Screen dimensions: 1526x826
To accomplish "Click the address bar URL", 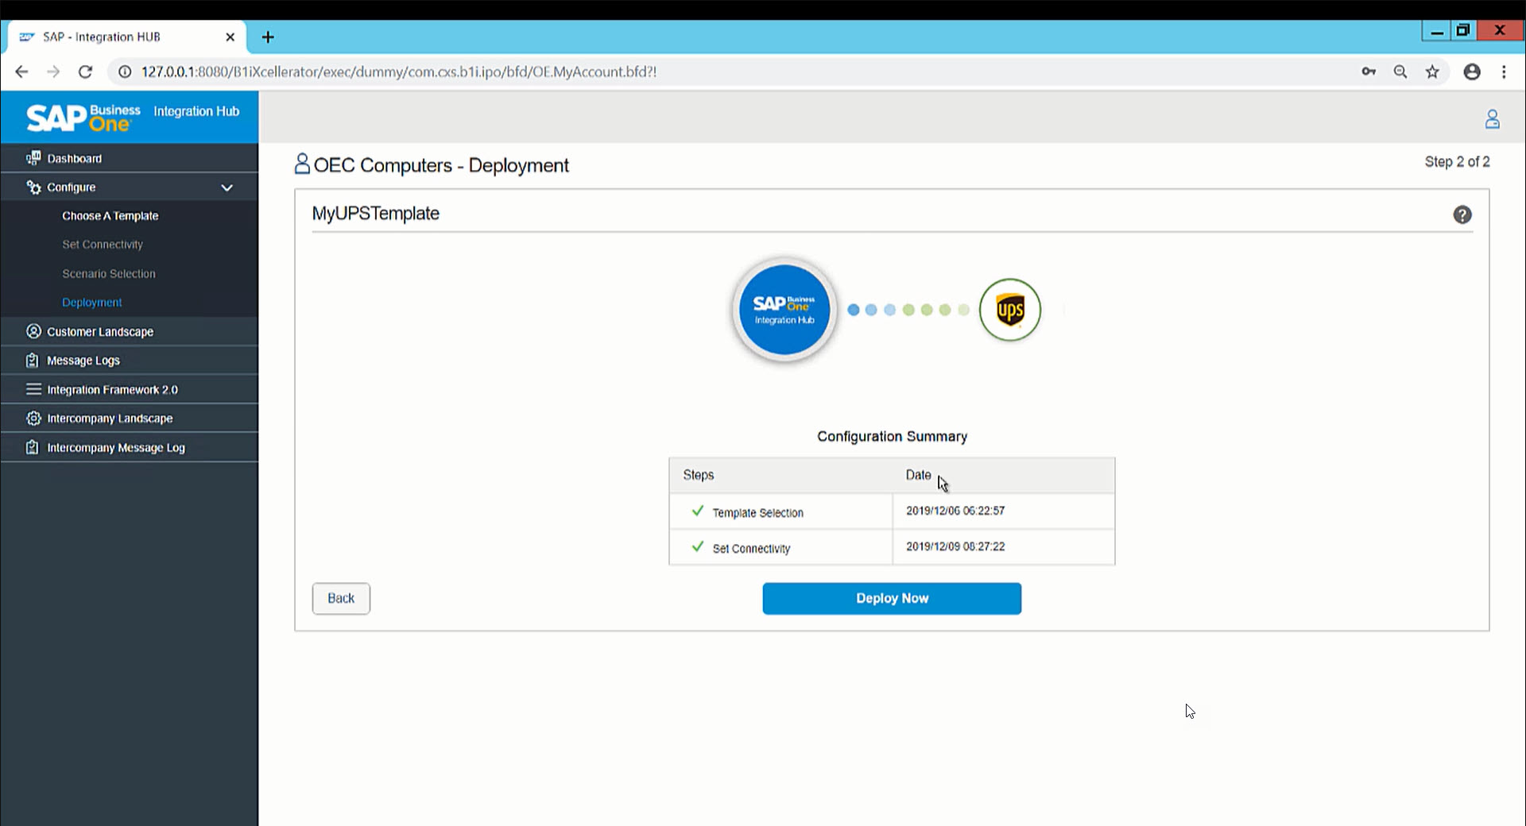I will [x=398, y=71].
